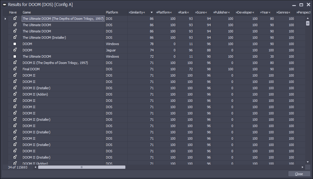Screen dimensions: 313x179
Task: Click the horizontal scrollbar thumb
Action: (82, 167)
